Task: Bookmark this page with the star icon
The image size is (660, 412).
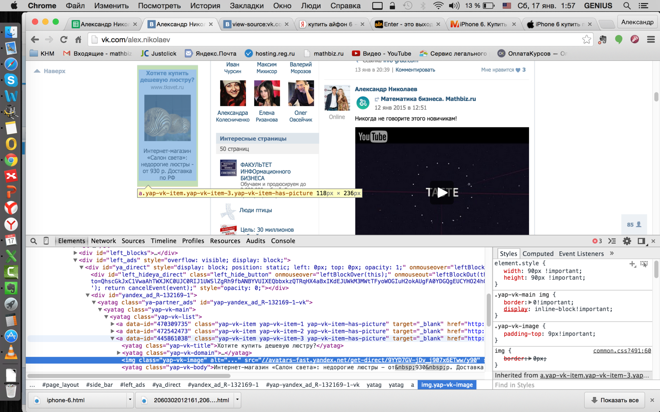Action: (586, 39)
